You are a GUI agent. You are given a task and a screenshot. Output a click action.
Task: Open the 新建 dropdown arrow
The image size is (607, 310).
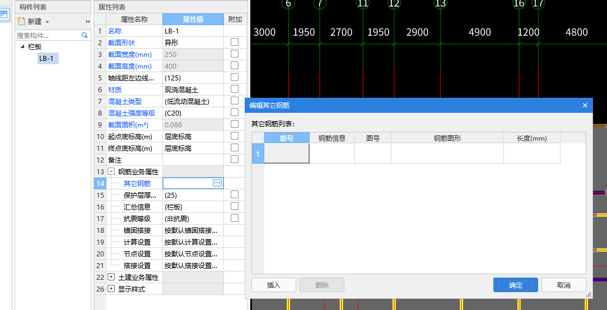pos(47,22)
